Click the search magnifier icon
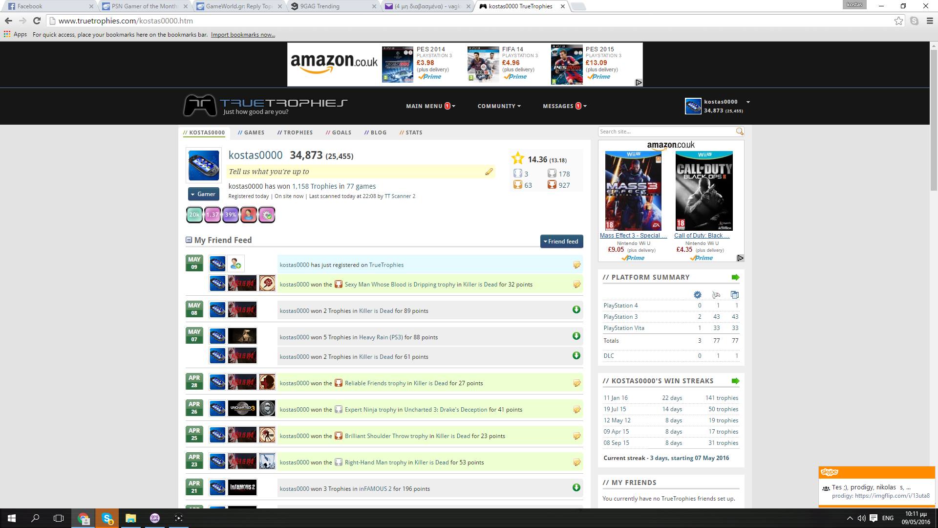This screenshot has height=528, width=938. pos(739,132)
